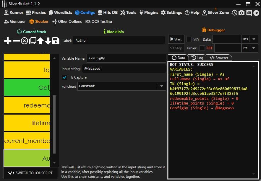Enable the SBS checkbox
Image resolution: width=261 pixels, height=181 pixels.
189,39
